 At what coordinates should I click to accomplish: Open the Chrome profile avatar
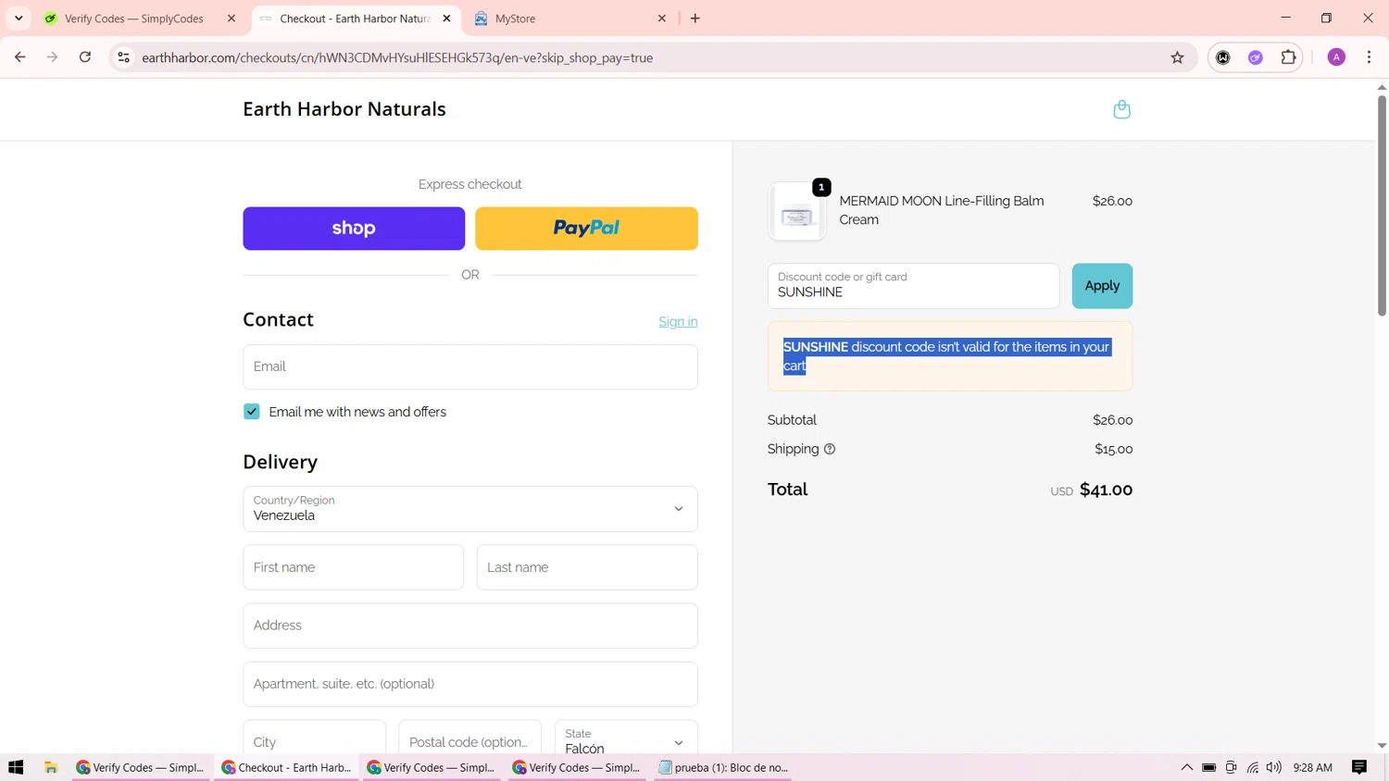click(1336, 57)
